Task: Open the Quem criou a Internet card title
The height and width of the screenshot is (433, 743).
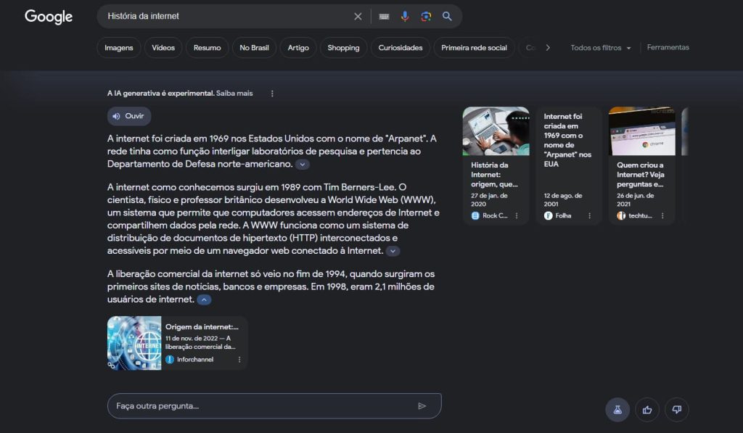Action: click(x=641, y=174)
